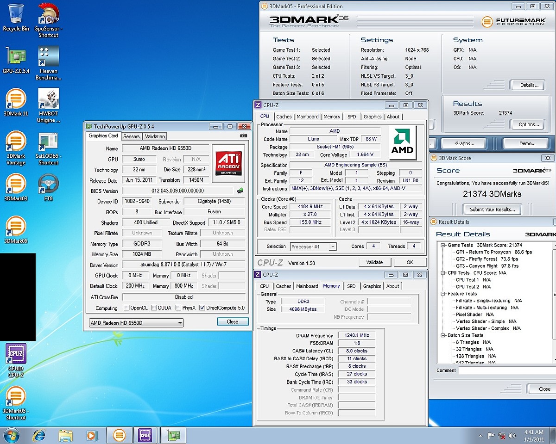Launch the ET6 steering wheel desktop icon
Viewport: 556px width, 444px height.
(x=49, y=188)
